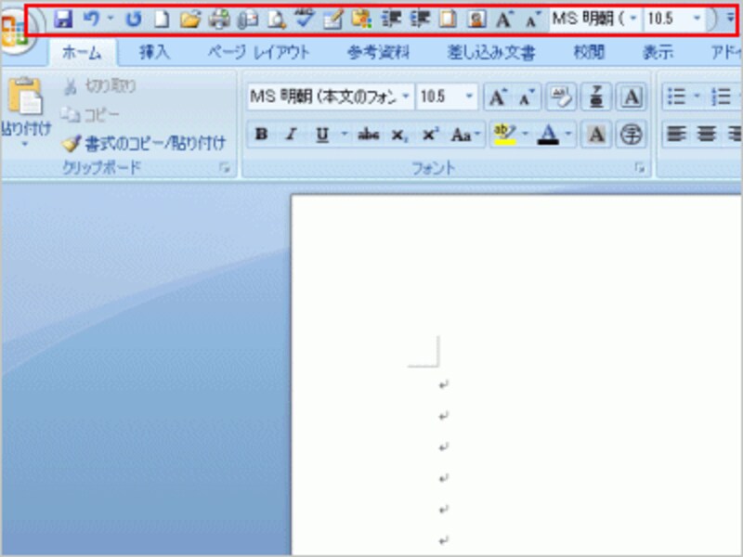This screenshot has height=557, width=743.
Task: Toggle Superscript formatting
Action: pyautogui.click(x=429, y=135)
